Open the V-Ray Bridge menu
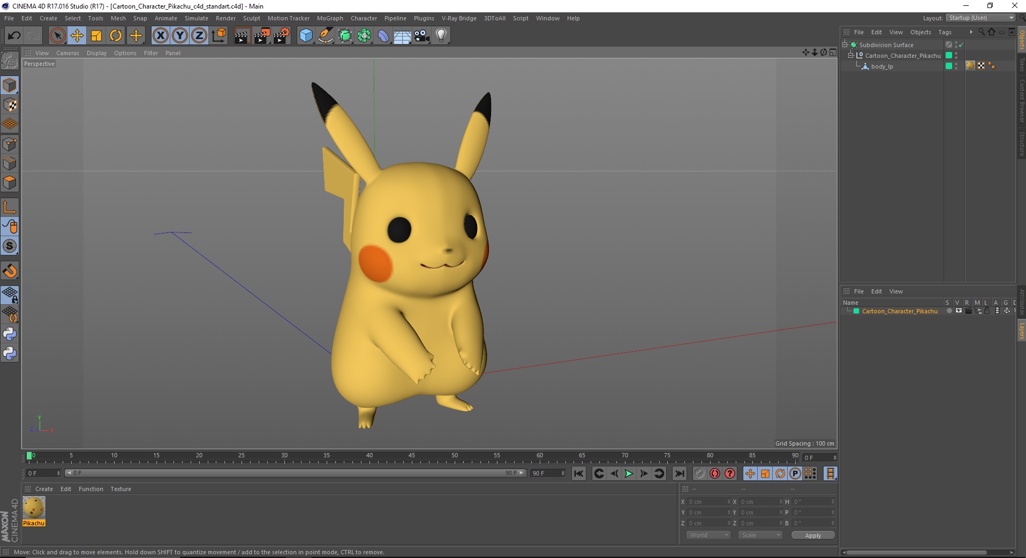The image size is (1026, 558). coord(459,18)
